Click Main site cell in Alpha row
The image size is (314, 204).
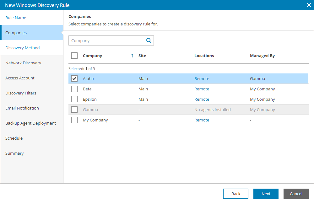[143, 78]
